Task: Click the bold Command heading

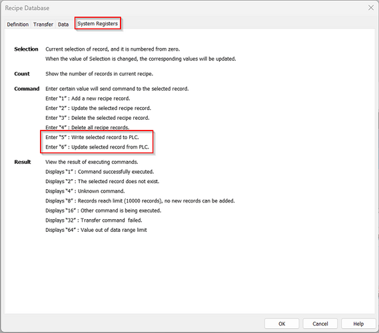Action: click(27, 89)
